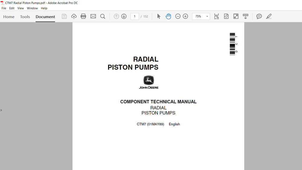This screenshot has height=170, width=302.
Task: Fit one full page icon
Action: pyautogui.click(x=226, y=16)
